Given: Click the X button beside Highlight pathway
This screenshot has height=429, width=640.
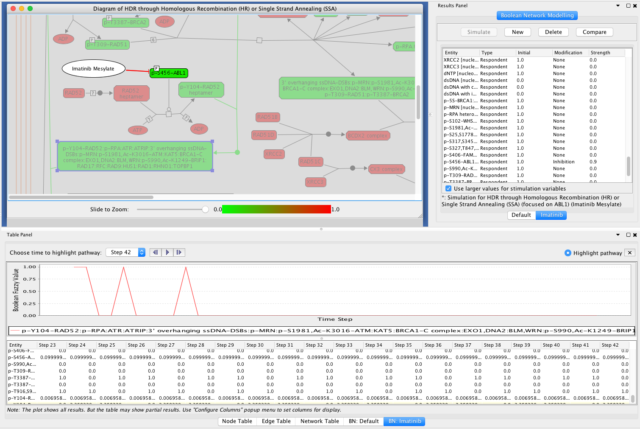Looking at the screenshot, I should point(630,253).
